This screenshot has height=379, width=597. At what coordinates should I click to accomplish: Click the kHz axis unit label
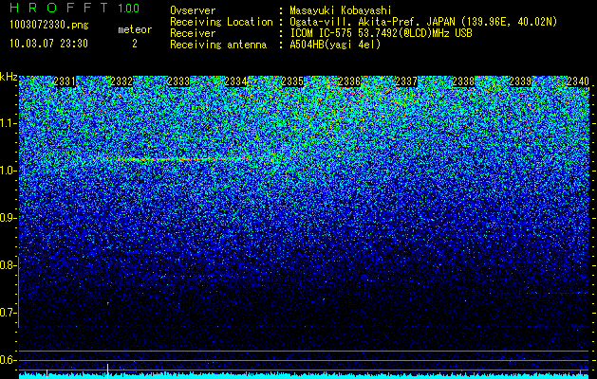9,77
